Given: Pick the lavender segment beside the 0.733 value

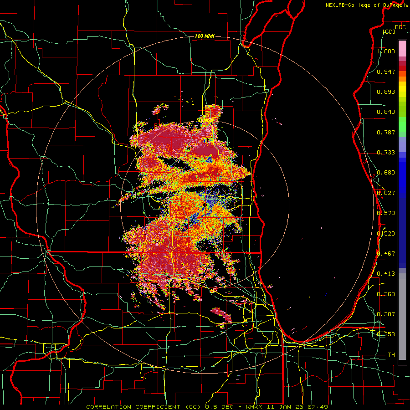Looking at the screenshot, I should (402, 145).
